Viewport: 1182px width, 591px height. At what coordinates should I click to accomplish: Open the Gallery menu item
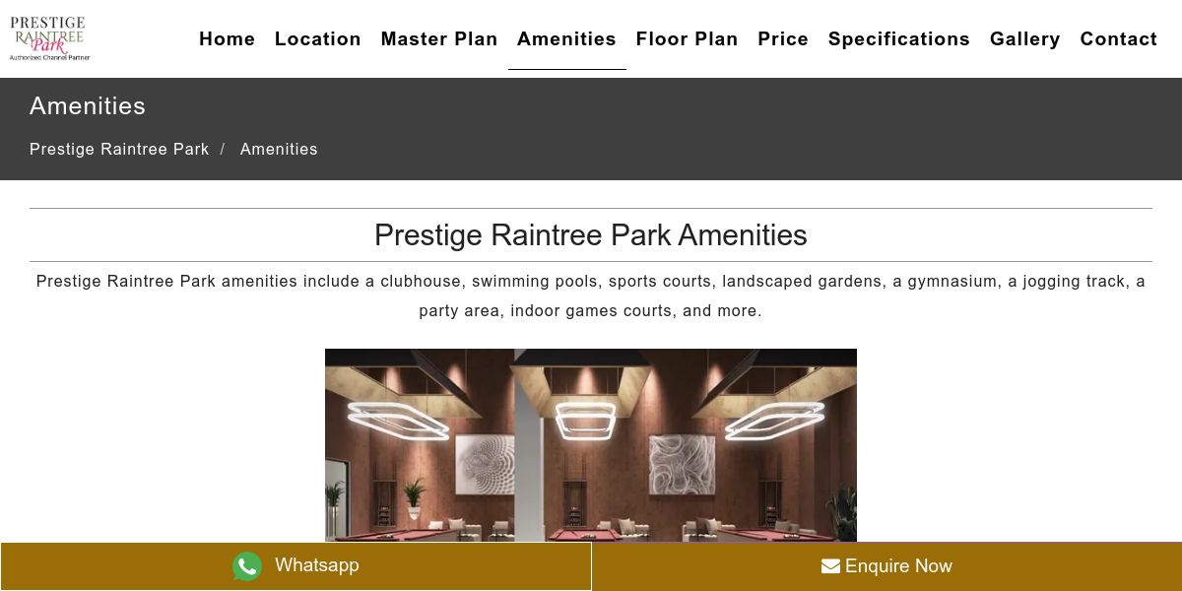[x=1025, y=38]
